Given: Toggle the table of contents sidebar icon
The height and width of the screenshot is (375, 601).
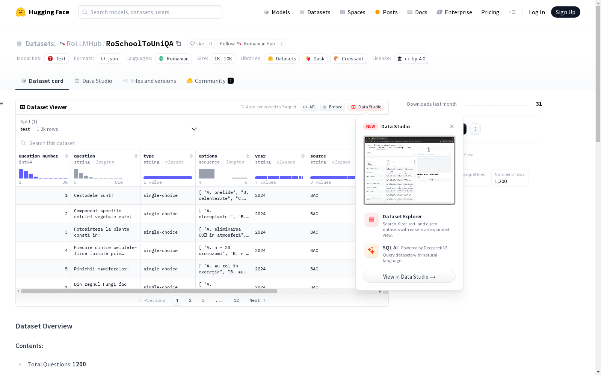Looking at the screenshot, I should click(x=2, y=103).
